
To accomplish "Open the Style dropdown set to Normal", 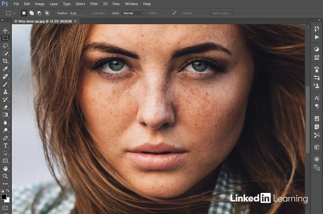I will point(133,13).
